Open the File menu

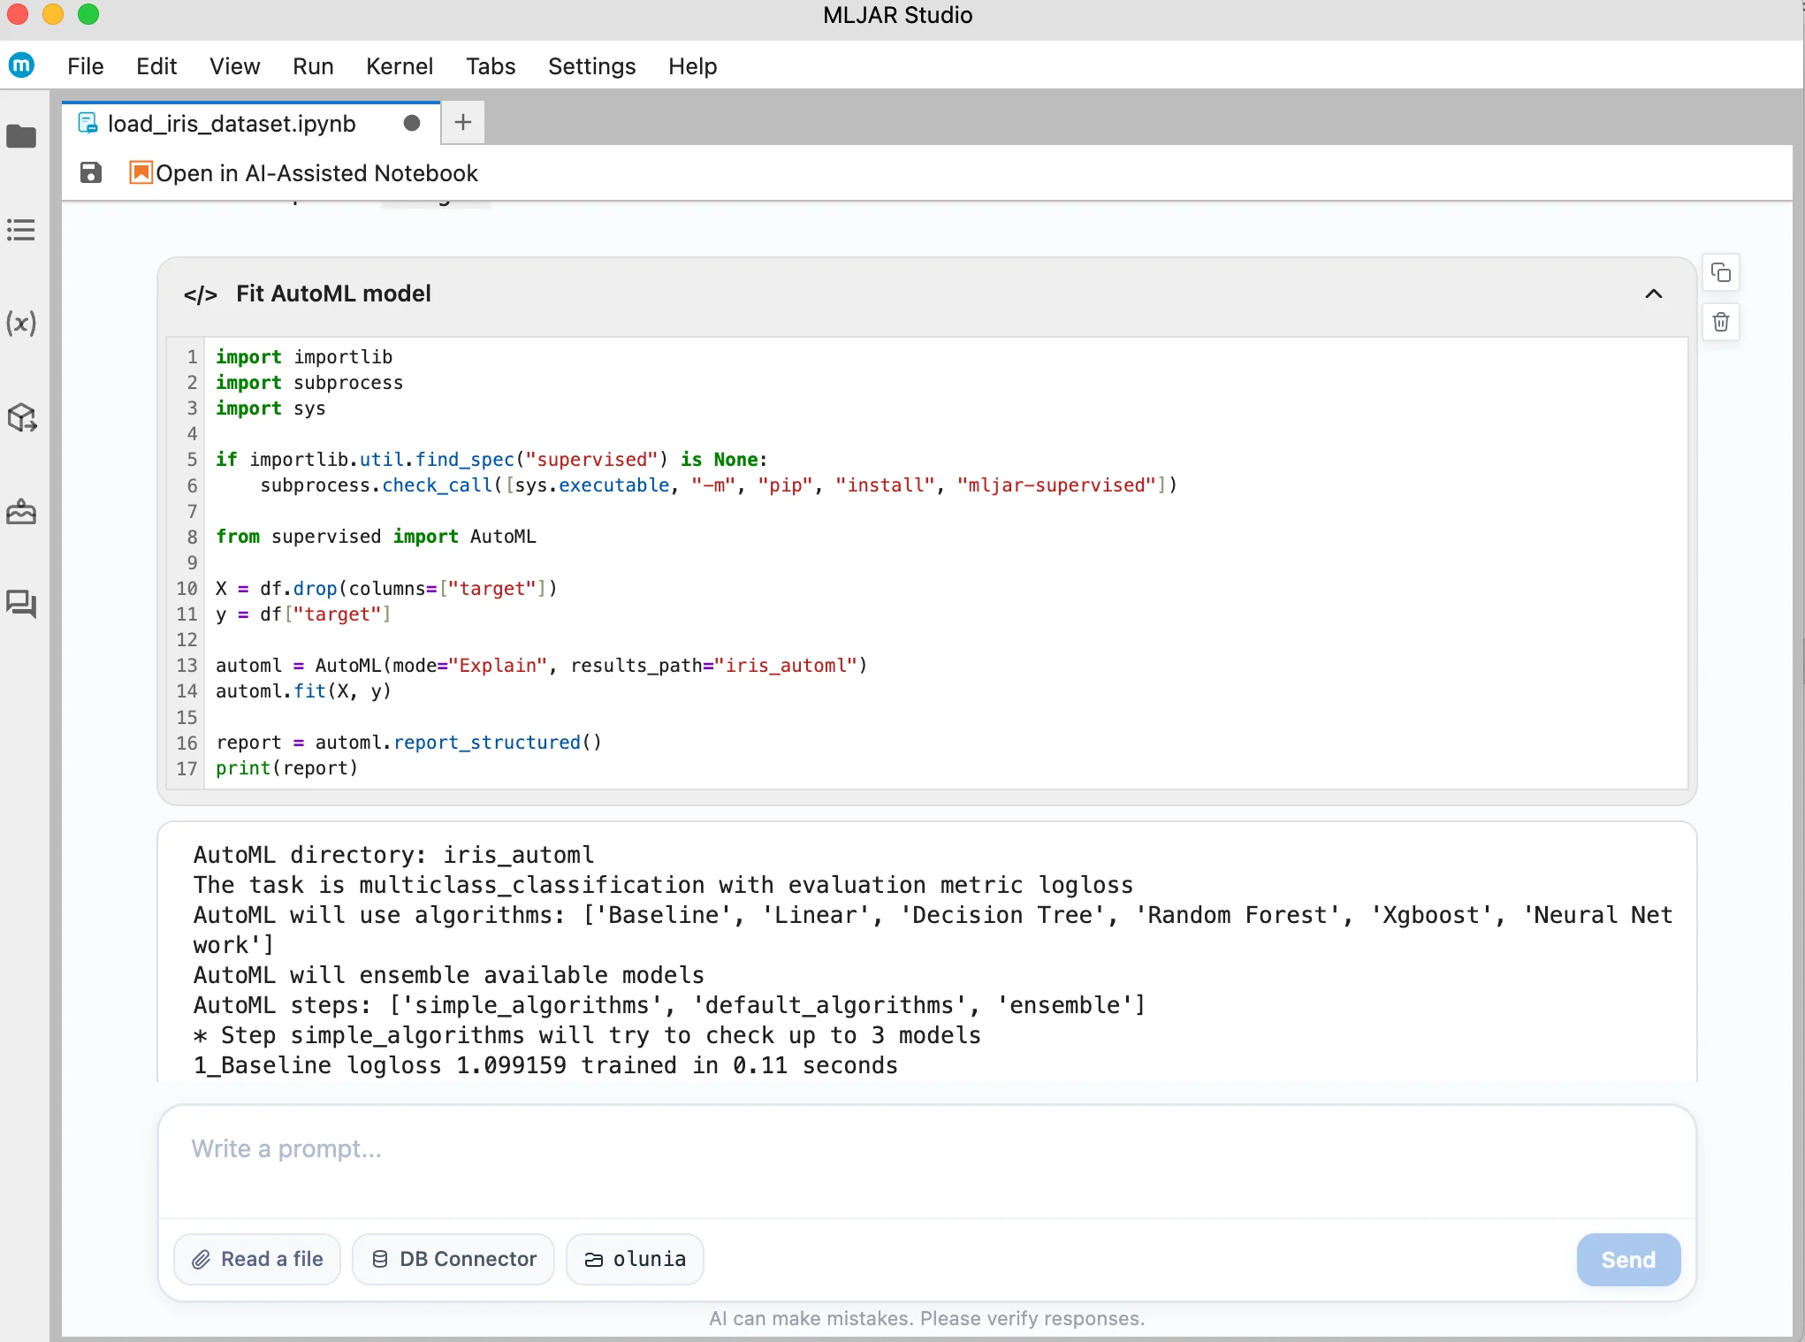pos(86,66)
